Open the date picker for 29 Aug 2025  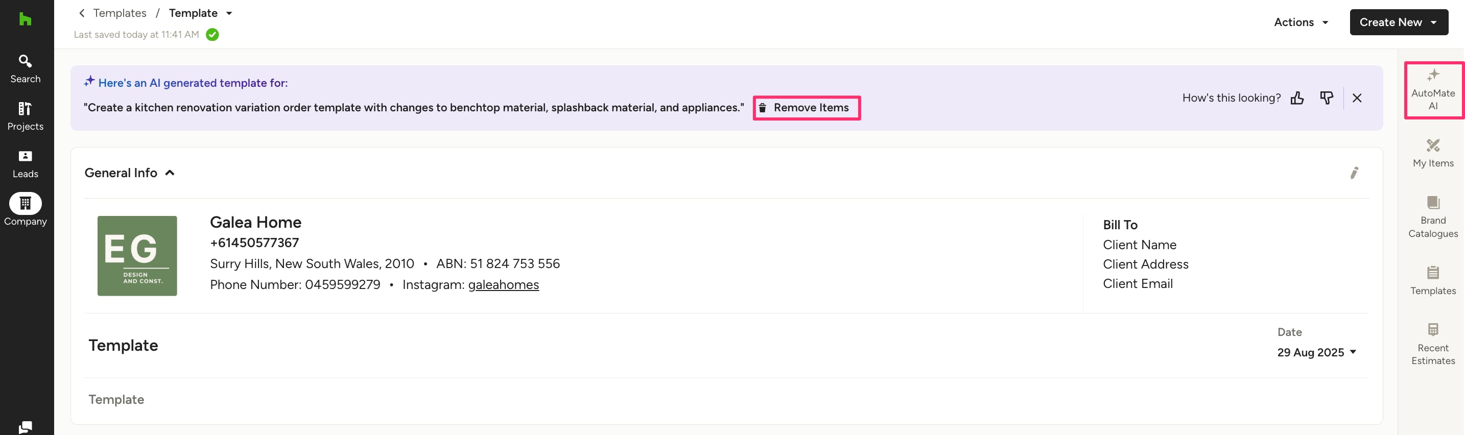click(1316, 352)
